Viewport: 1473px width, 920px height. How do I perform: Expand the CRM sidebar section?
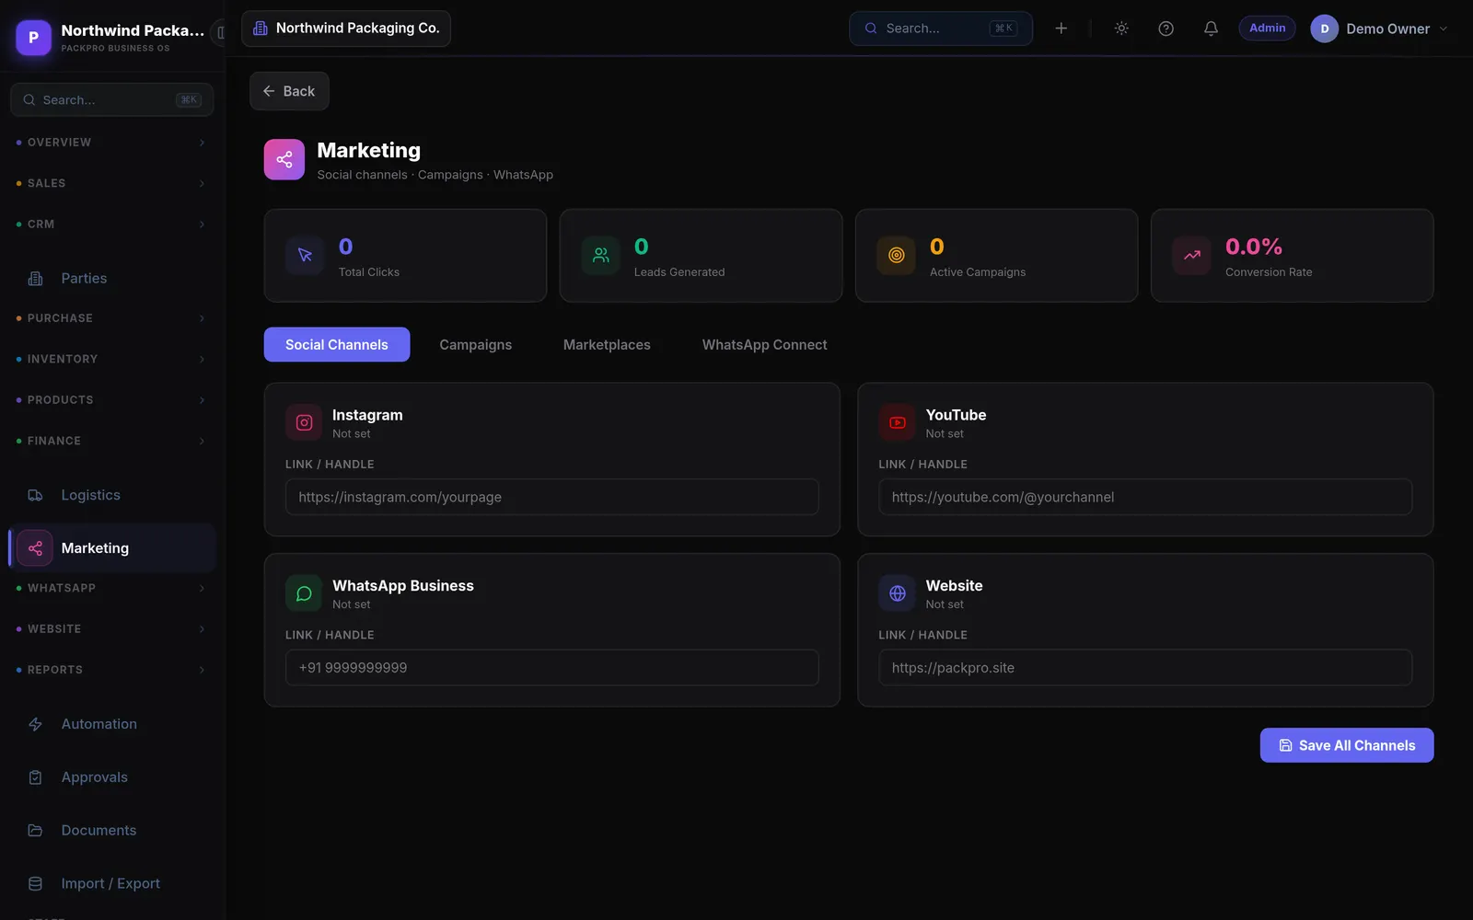112,224
